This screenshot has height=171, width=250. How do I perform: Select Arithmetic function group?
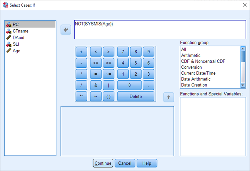tap(210, 55)
